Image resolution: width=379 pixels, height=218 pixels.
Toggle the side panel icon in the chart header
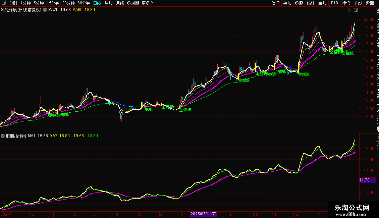coord(356,10)
